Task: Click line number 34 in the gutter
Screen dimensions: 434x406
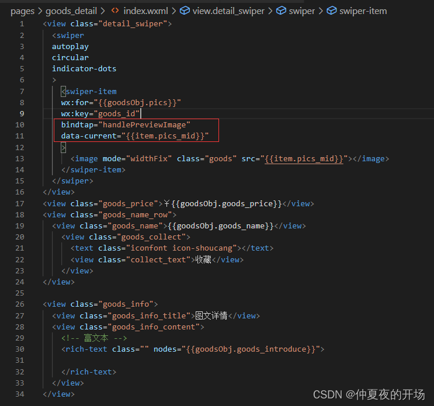Action: [20, 394]
